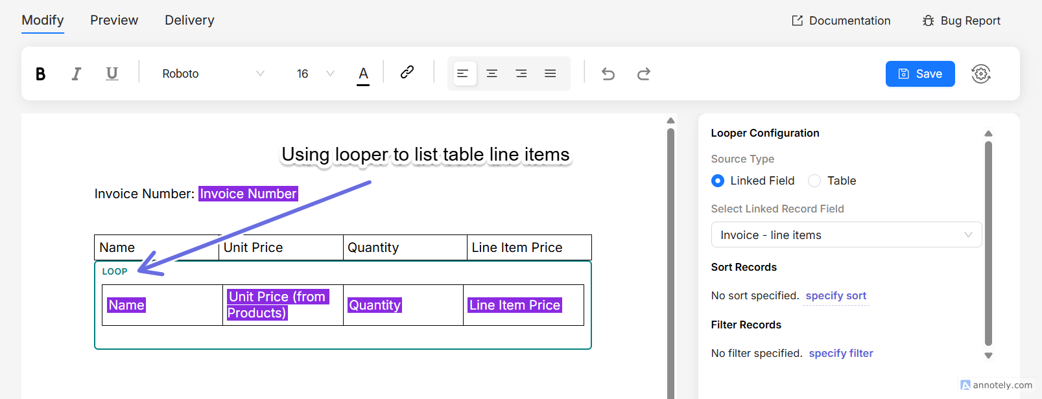
Task: Open settings via the gear icon
Action: tap(981, 74)
